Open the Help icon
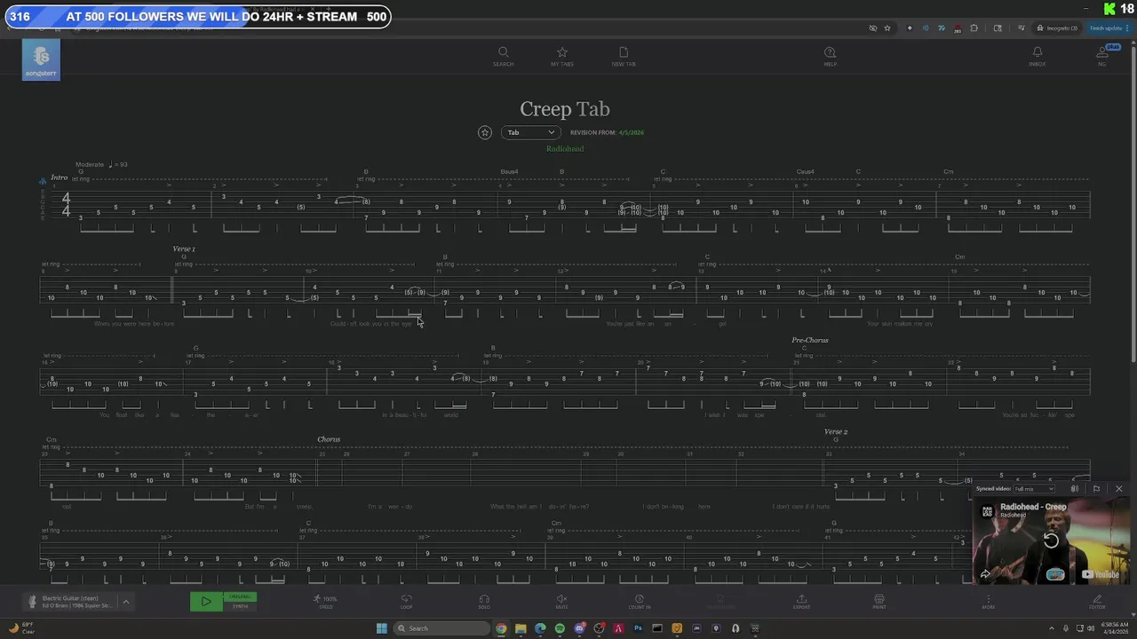 (x=830, y=56)
